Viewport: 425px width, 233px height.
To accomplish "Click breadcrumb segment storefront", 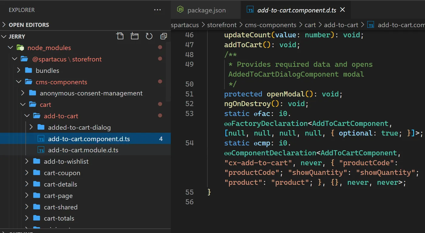I will 221,25.
